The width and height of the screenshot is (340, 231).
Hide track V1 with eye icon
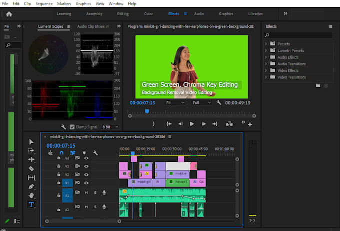coord(86,183)
